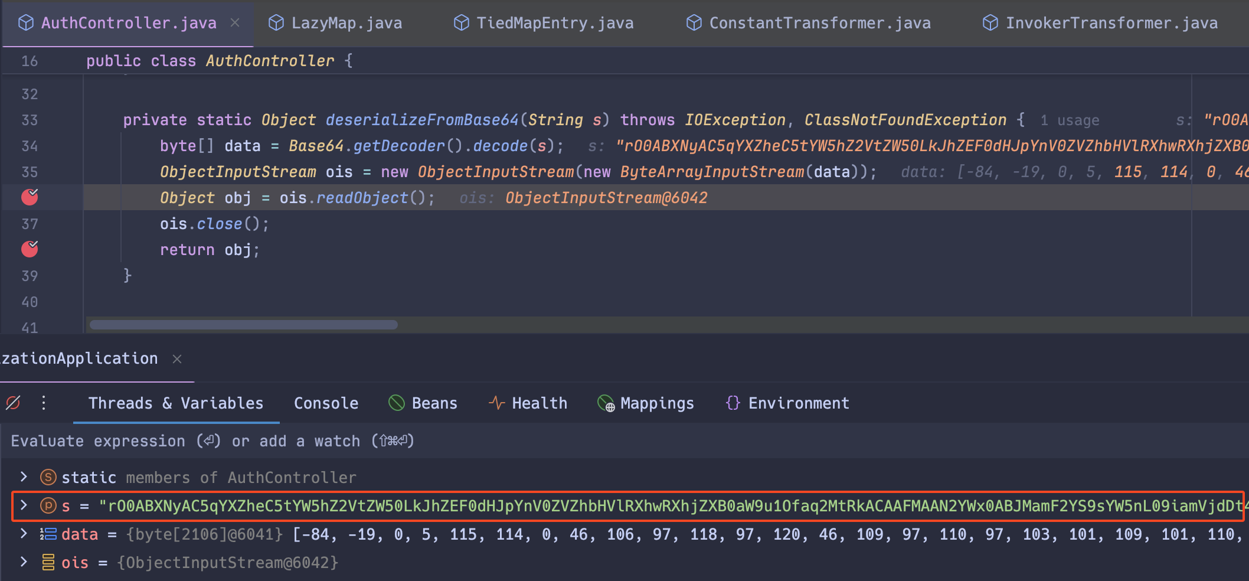
Task: Close the AuthController.java editor tab
Action: (235, 23)
